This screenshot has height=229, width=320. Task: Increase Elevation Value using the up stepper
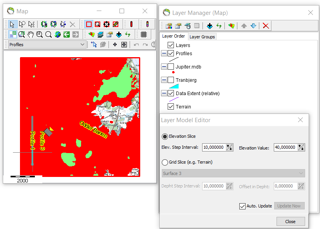pyautogui.click(x=300, y=146)
